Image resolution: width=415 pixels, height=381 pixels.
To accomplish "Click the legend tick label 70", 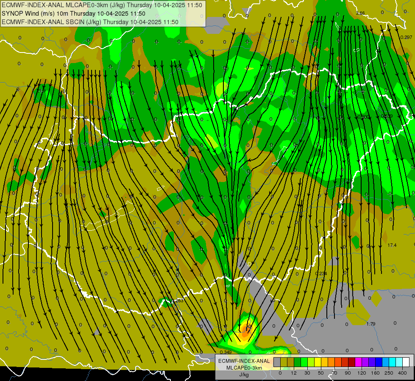I will [x=334, y=373].
